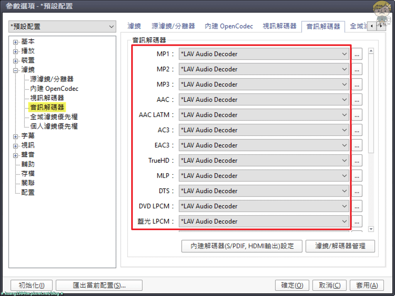
Task: Click the ... button for AAC LATM
Action: [357, 115]
